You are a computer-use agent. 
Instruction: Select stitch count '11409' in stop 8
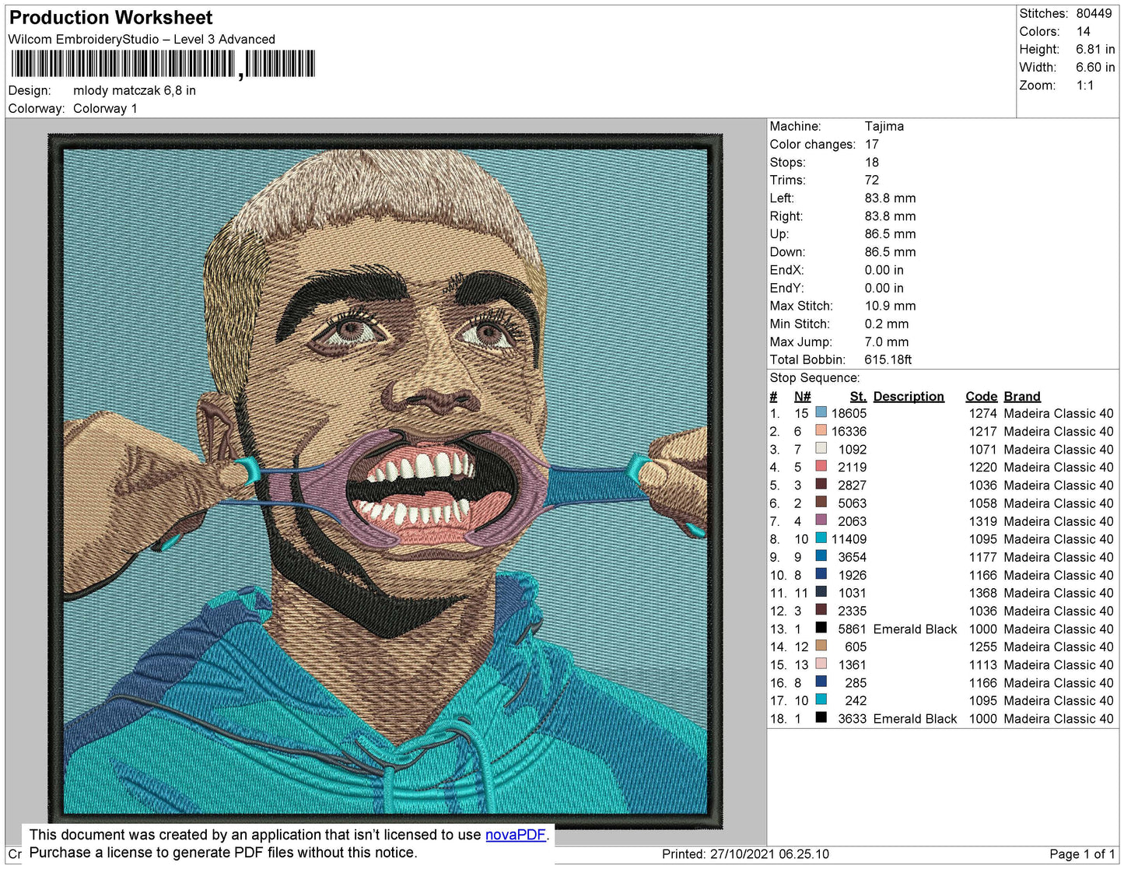point(849,538)
